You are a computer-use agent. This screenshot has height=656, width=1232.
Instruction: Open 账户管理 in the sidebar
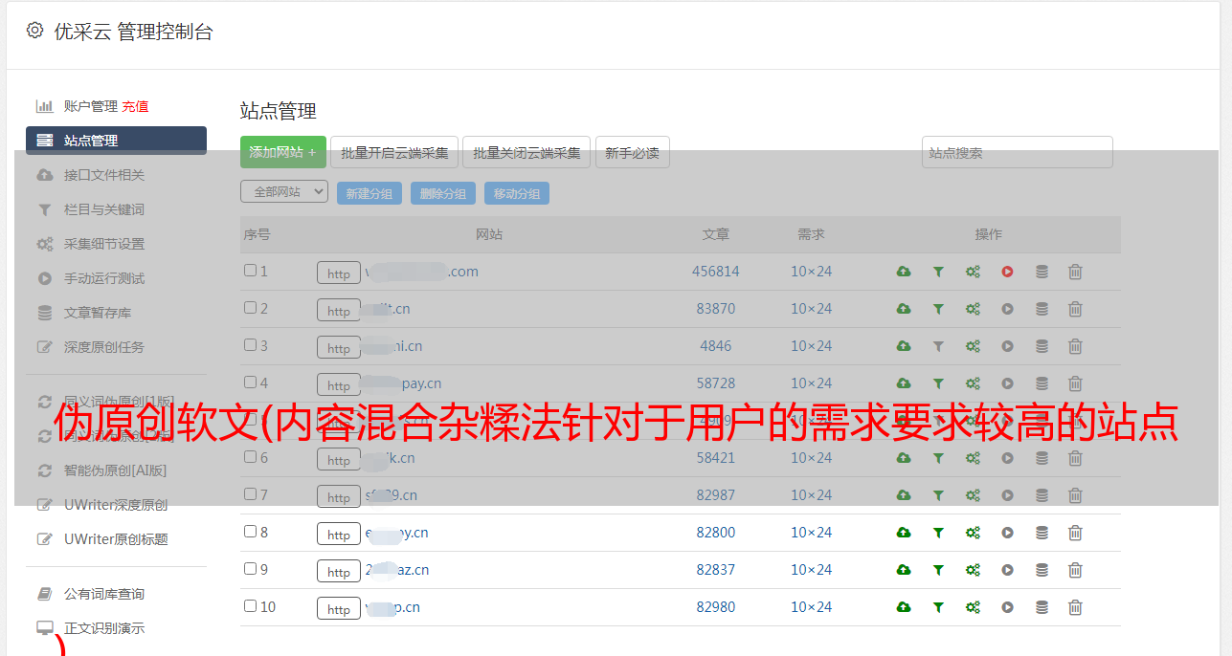[x=90, y=106]
